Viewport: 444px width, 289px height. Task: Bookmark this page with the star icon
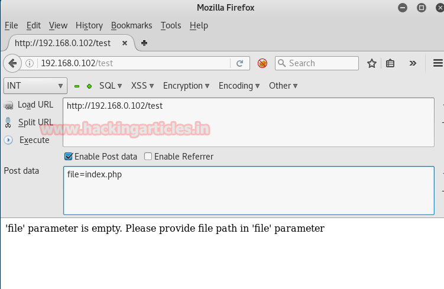(x=372, y=63)
